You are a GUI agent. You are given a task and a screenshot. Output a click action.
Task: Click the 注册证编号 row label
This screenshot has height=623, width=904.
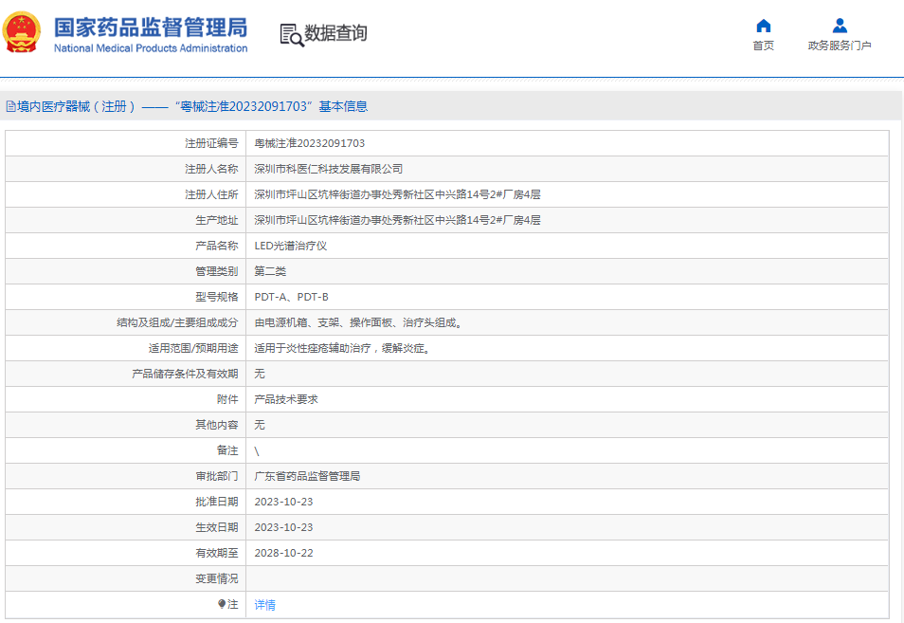[211, 143]
